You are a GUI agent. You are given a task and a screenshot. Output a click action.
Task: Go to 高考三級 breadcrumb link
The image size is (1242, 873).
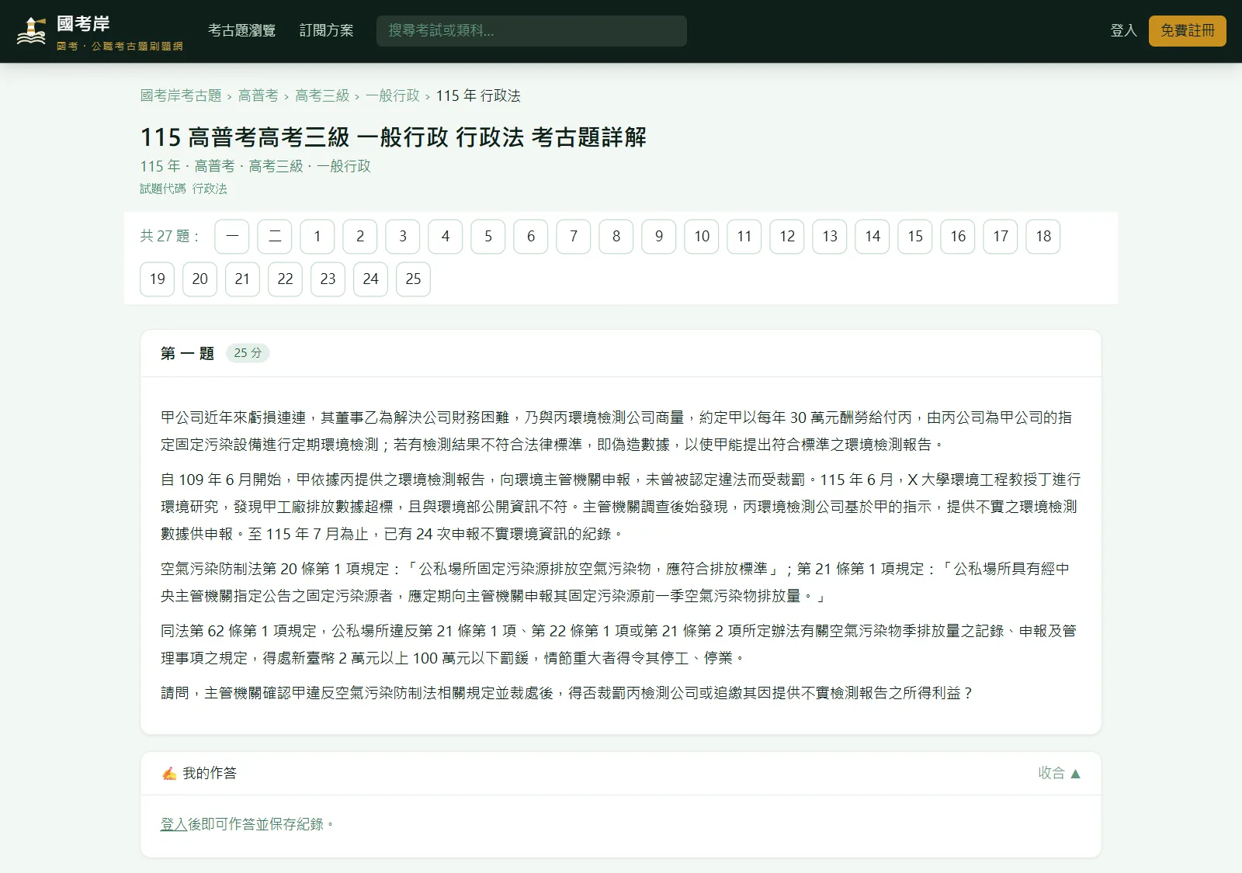click(x=322, y=95)
